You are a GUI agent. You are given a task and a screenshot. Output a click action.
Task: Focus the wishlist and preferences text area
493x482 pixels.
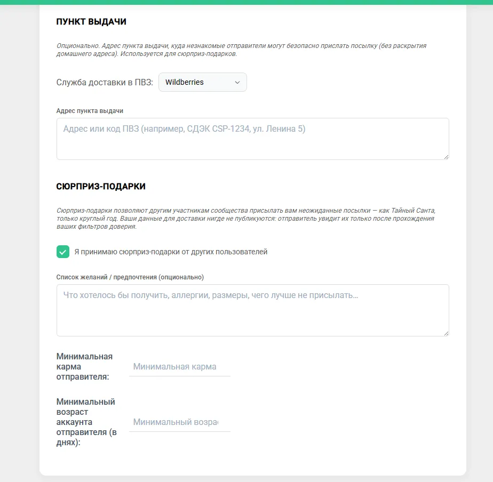[253, 310]
